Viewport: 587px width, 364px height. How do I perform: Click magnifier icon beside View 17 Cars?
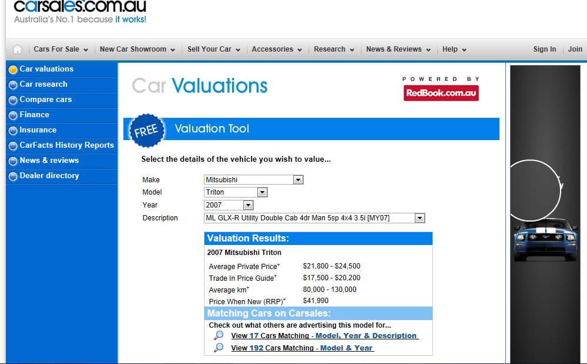tap(219, 336)
